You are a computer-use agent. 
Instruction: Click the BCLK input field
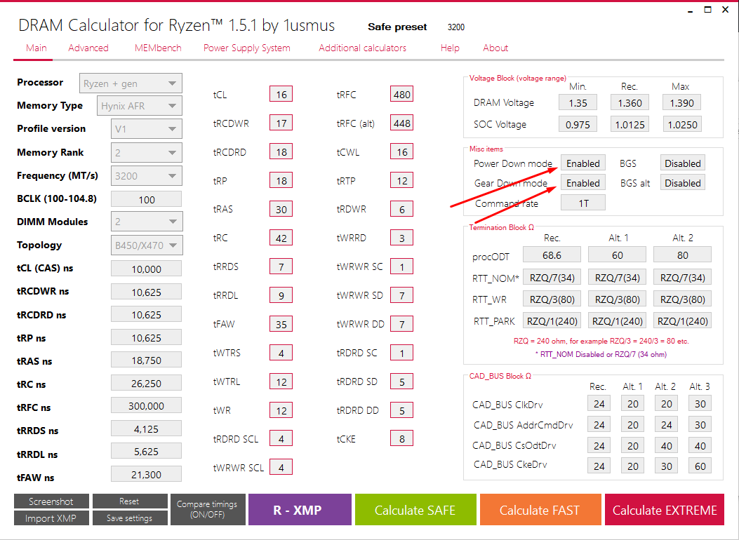click(146, 199)
